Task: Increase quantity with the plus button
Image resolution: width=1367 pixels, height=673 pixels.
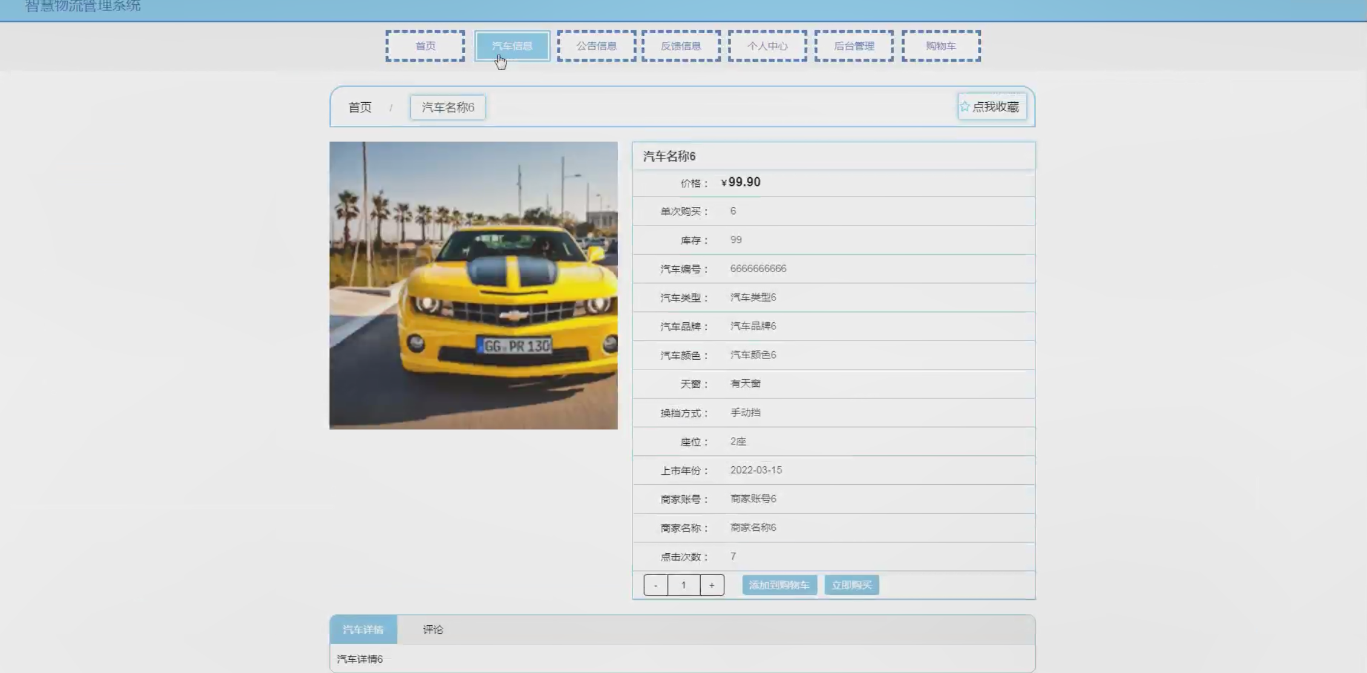Action: 712,585
